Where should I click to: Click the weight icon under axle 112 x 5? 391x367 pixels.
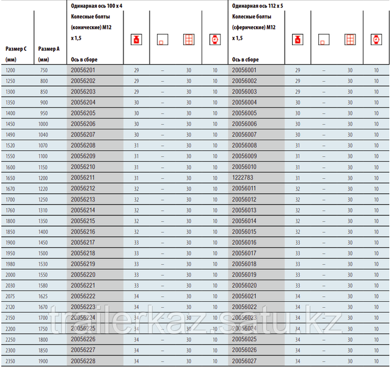click(x=298, y=40)
